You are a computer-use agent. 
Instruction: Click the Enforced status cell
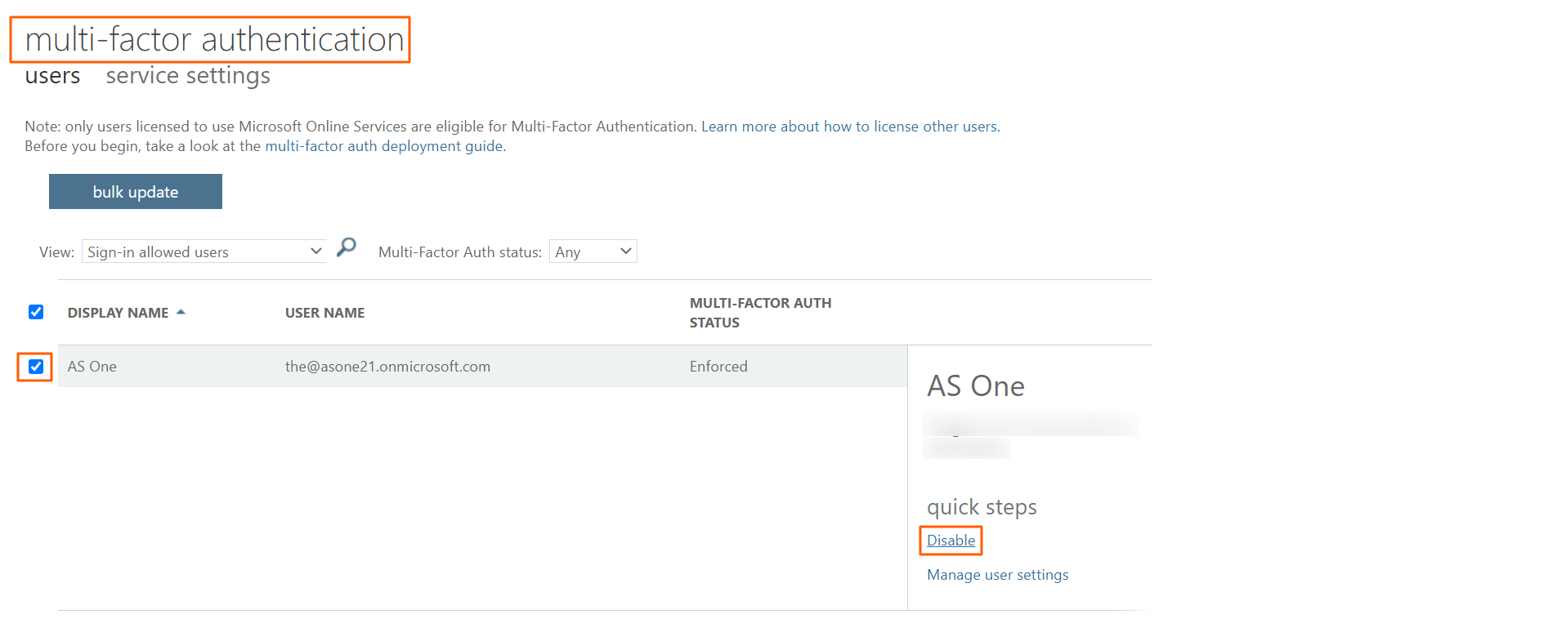click(x=718, y=367)
